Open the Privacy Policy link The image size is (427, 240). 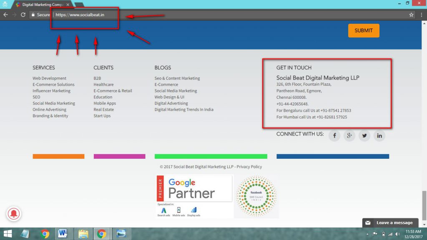(x=249, y=167)
